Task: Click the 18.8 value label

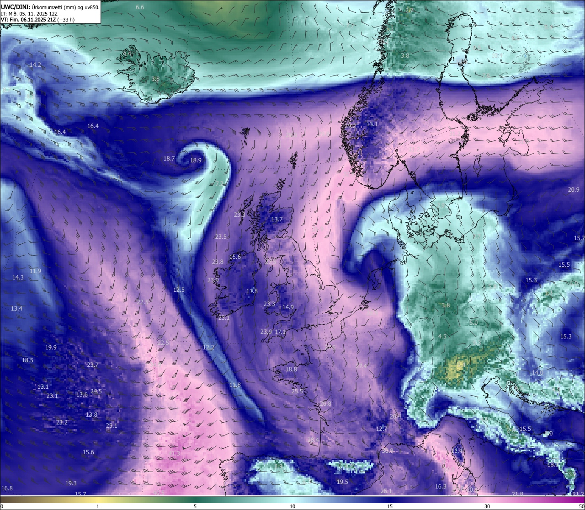Action: pyautogui.click(x=291, y=369)
